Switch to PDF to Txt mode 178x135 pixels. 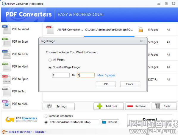click(19, 91)
